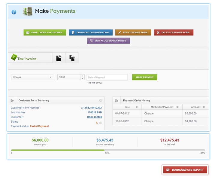Toggle the grey status check circle
This screenshot has width=215, height=183.
(101, 123)
